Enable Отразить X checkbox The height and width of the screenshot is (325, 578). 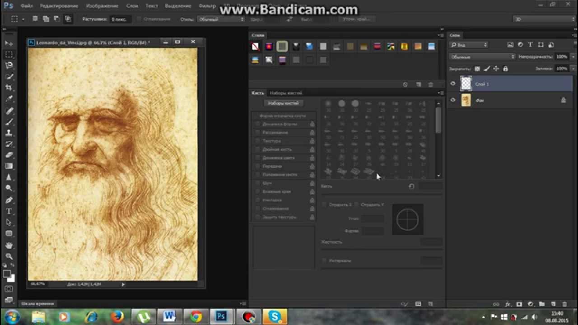[324, 204]
